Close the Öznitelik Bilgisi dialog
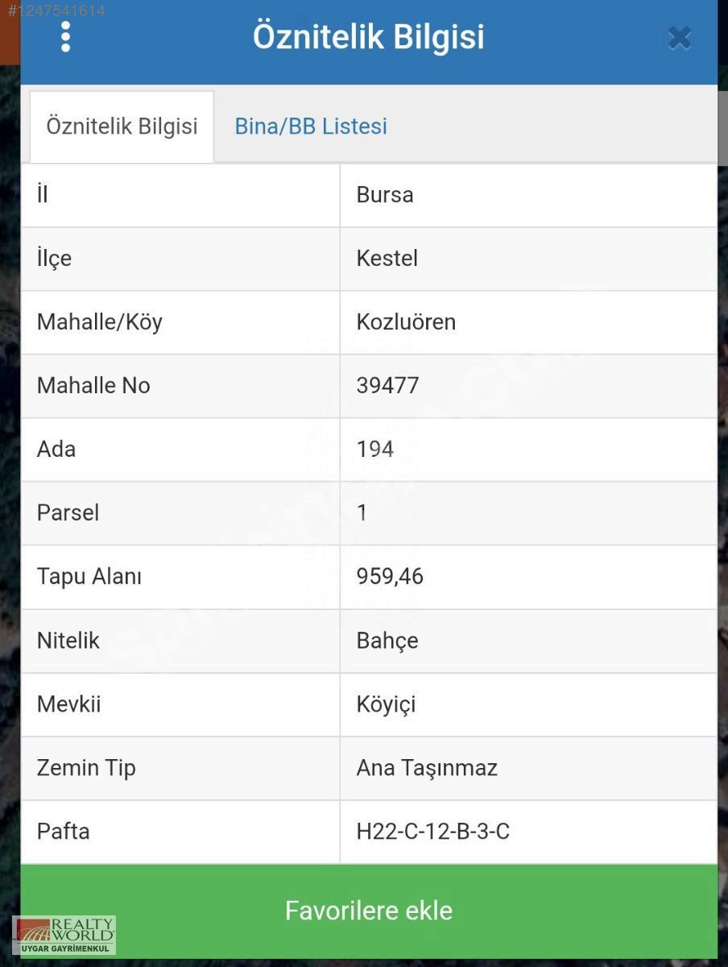 (680, 38)
